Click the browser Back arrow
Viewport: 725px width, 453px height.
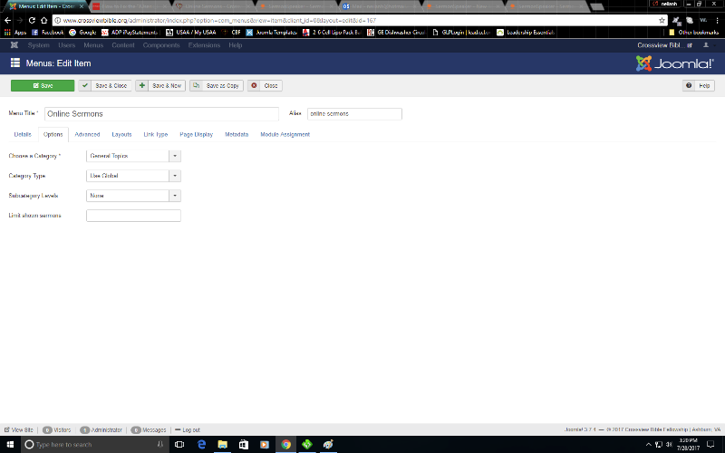pyautogui.click(x=8, y=20)
